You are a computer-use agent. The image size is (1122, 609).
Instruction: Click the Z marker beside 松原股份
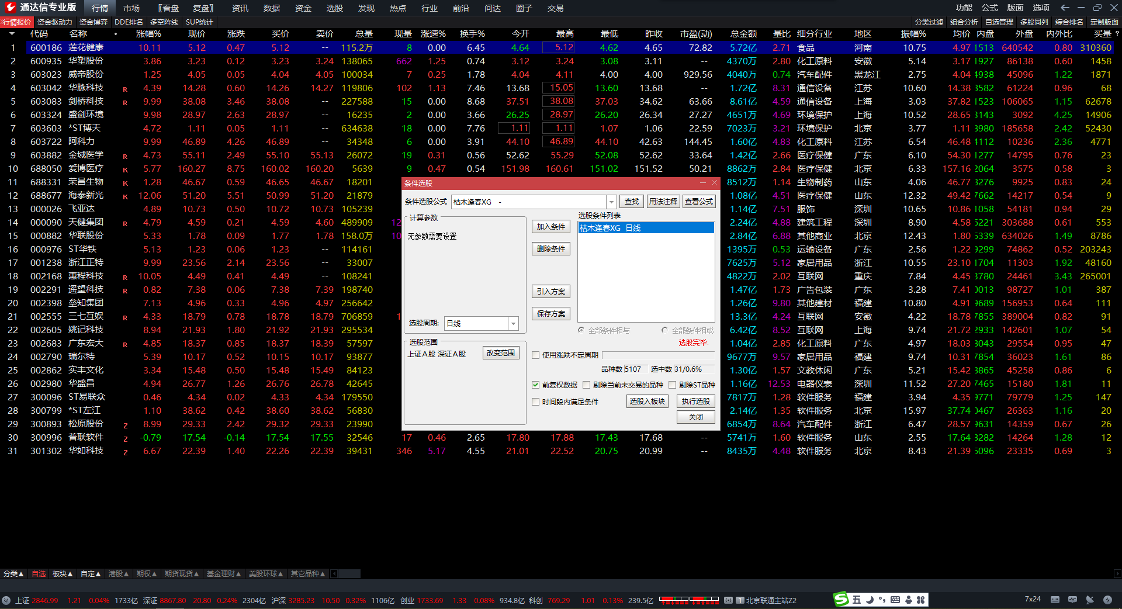125,425
